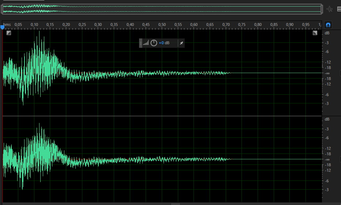The height and width of the screenshot is (205, 341).
Task: Click the overview waveform navigator bar
Action: pyautogui.click(x=162, y=9)
